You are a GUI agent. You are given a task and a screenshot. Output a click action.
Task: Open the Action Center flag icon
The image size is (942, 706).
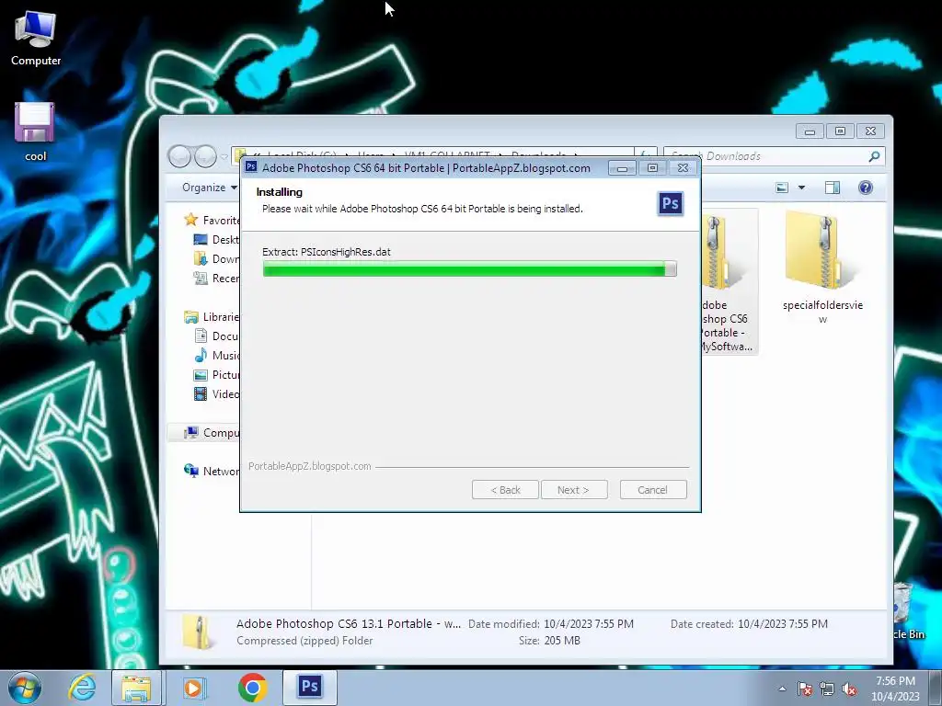[804, 689]
